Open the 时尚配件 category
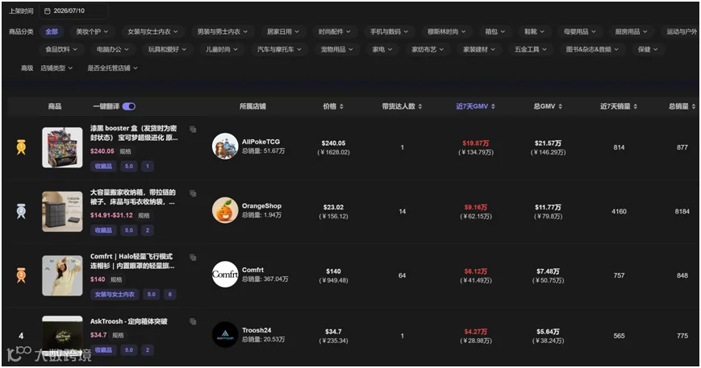 [x=335, y=31]
